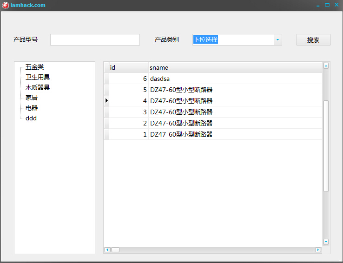Click the red app logo icon
Screen dimensions: 343x263
[x=5, y=5]
